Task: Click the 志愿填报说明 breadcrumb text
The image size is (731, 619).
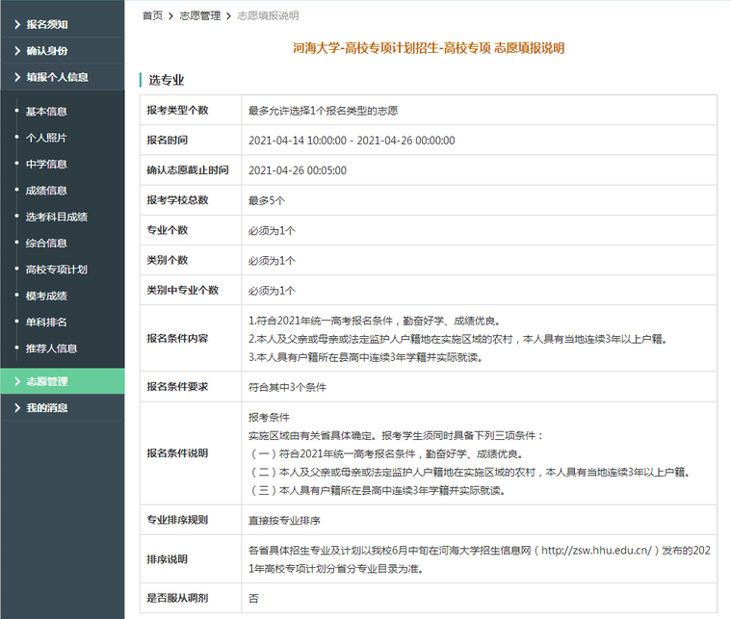Action: 268,16
